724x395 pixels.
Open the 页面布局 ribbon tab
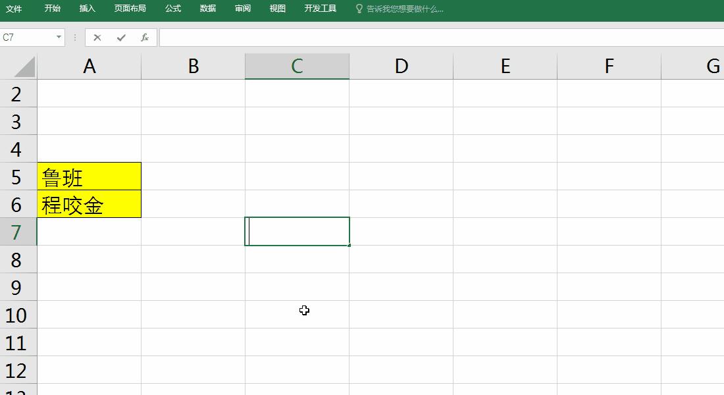pos(130,9)
